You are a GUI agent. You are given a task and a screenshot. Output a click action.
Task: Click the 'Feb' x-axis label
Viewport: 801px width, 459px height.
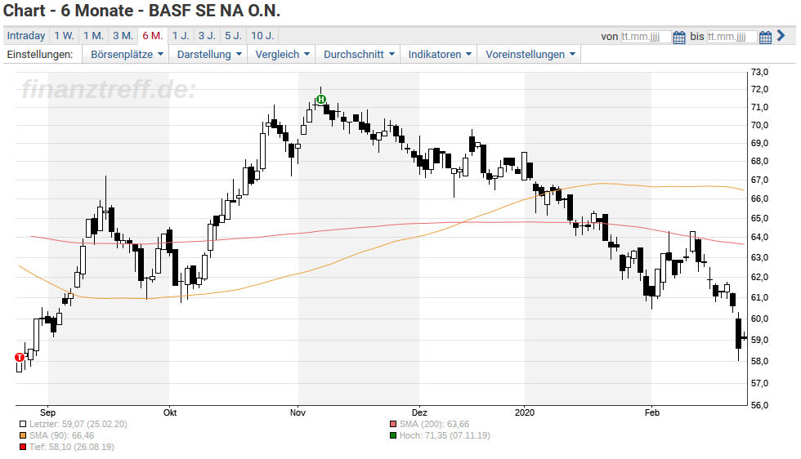(x=652, y=412)
